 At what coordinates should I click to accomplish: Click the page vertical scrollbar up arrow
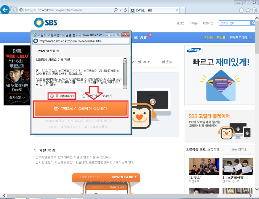click(x=257, y=18)
